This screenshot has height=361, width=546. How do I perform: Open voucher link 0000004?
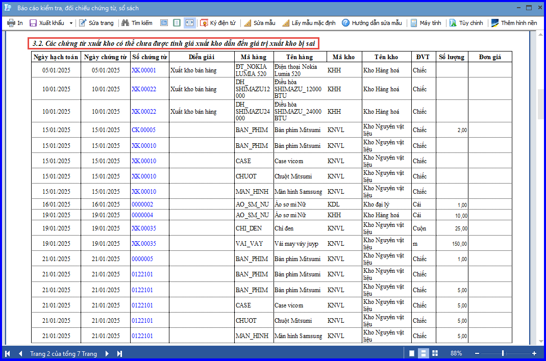(142, 215)
